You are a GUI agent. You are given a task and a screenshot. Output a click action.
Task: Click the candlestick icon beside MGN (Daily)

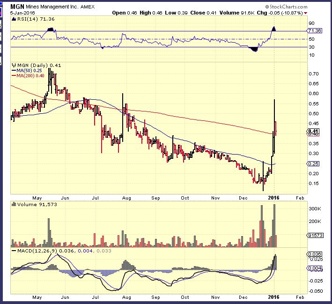tap(14, 65)
